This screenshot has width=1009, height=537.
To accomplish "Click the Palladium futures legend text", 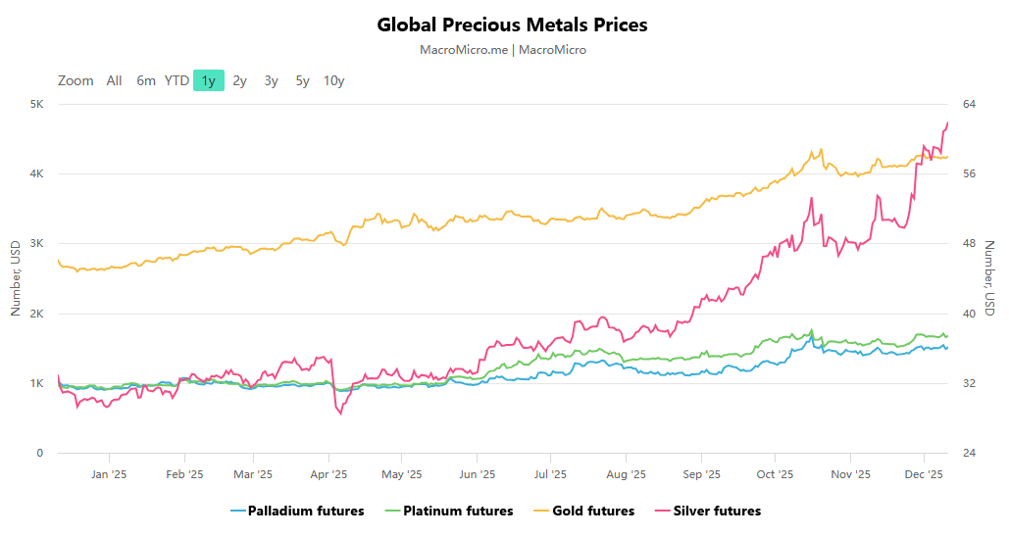I will click(x=306, y=511).
